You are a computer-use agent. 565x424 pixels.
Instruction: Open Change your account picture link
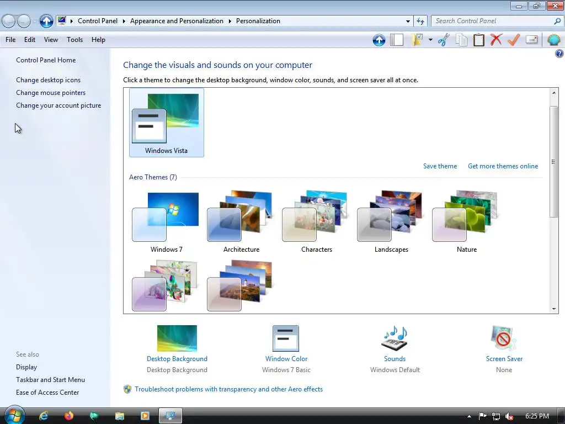[58, 105]
